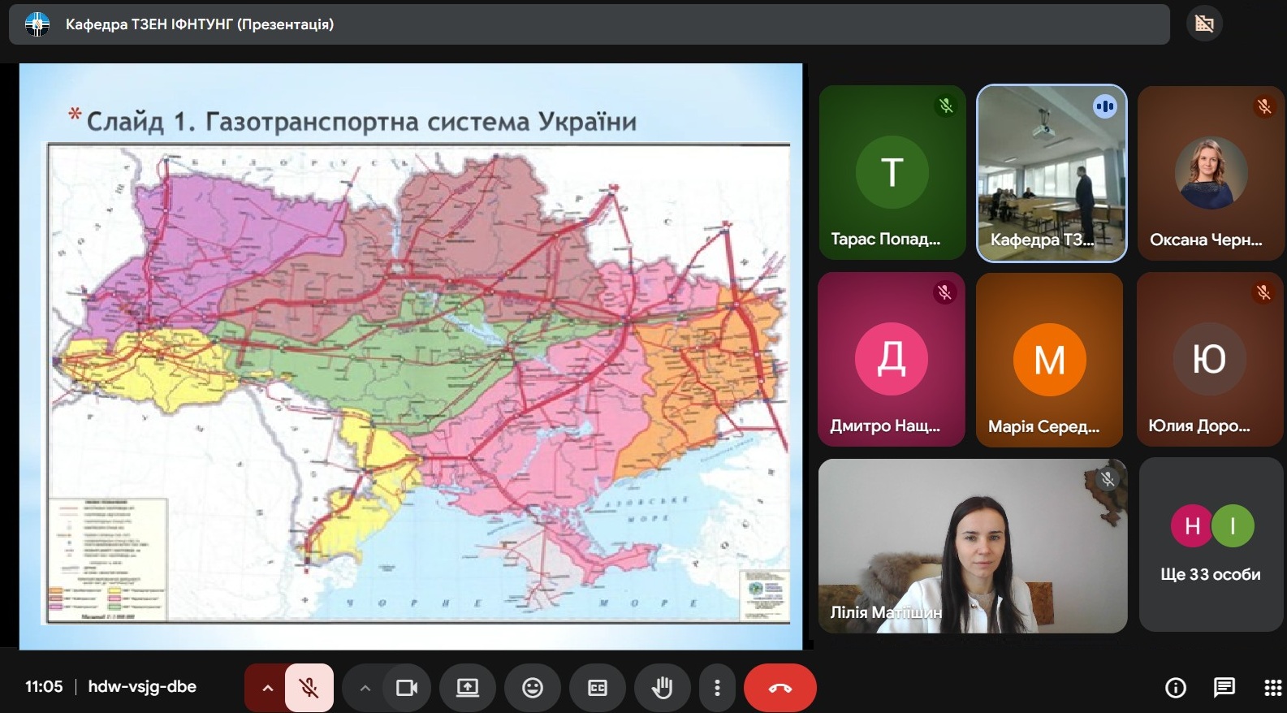Click Оксана's profile photo avatar

pos(1211,172)
